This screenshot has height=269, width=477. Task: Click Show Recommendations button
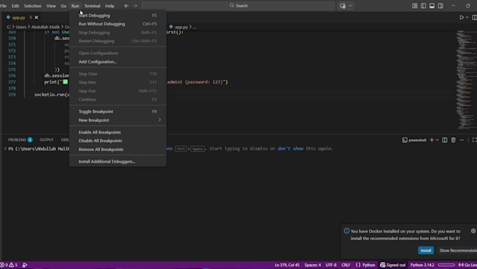pos(458,251)
